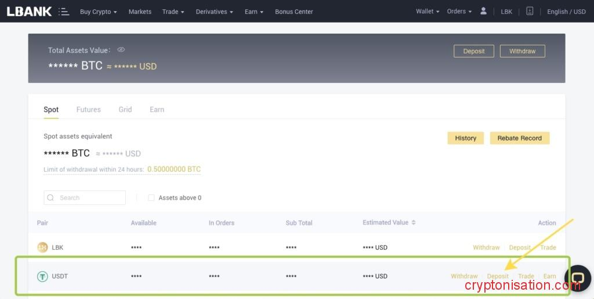Screen dimensions: 594x299
Task: Expand the Buy Crypto dropdown
Action: [98, 12]
